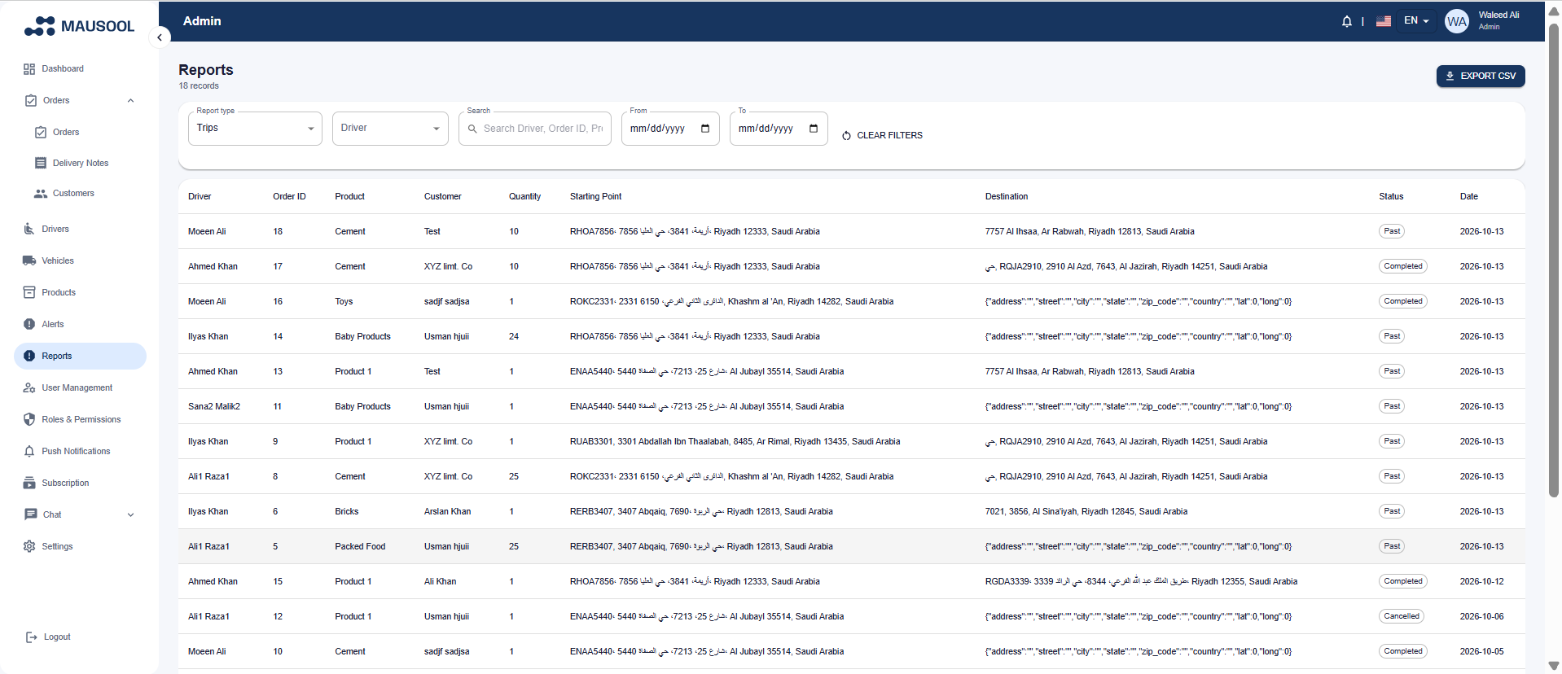This screenshot has width=1562, height=674.
Task: Click the US flag language icon
Action: point(1384,21)
